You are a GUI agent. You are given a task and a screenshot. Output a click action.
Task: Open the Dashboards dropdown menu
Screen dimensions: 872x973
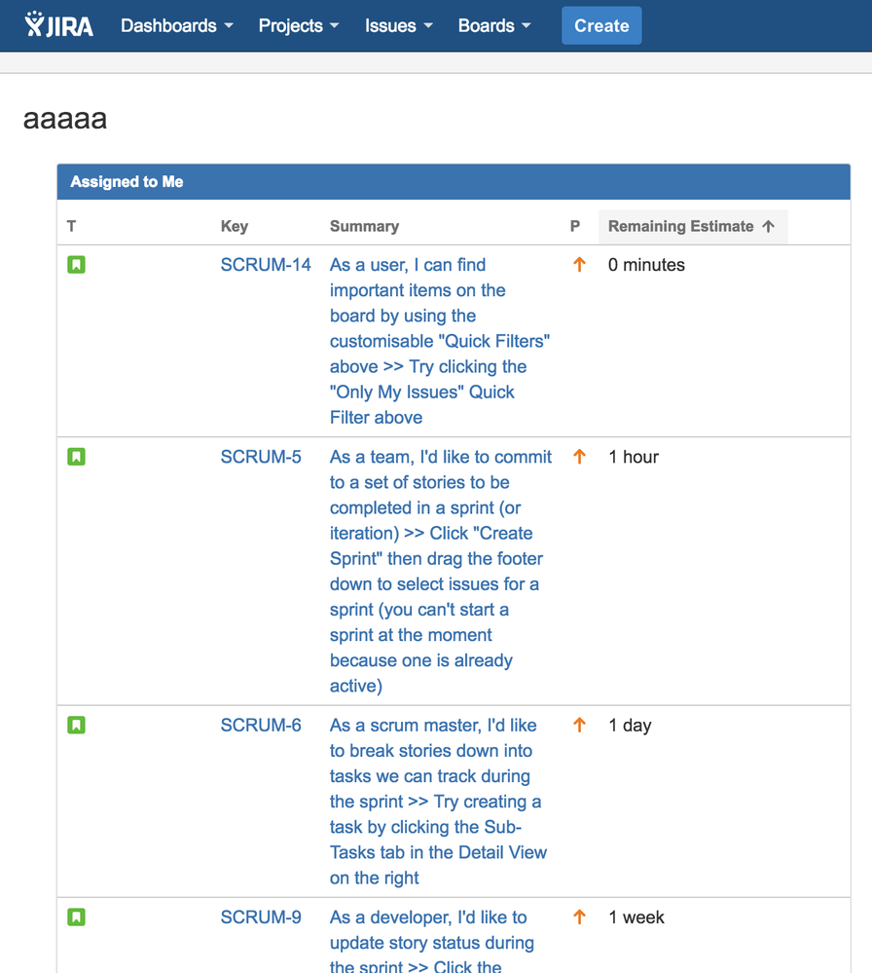[177, 25]
